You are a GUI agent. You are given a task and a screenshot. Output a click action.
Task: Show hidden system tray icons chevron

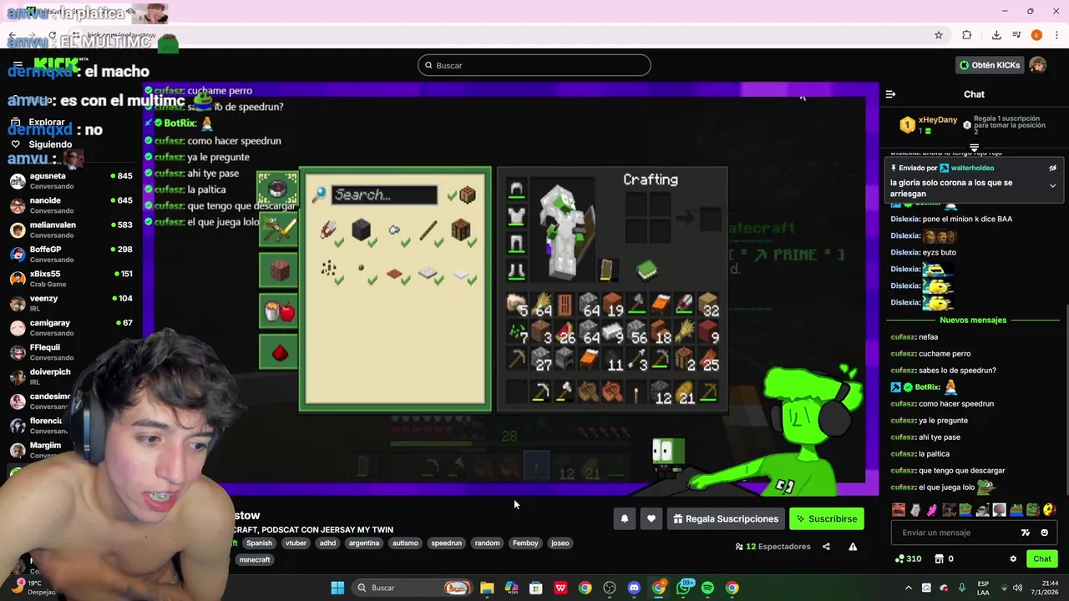(x=909, y=588)
